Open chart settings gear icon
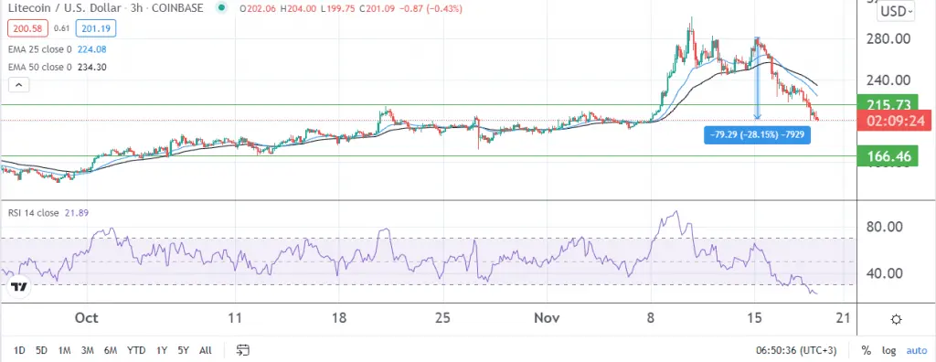This screenshot has height=362, width=936. 896,320
